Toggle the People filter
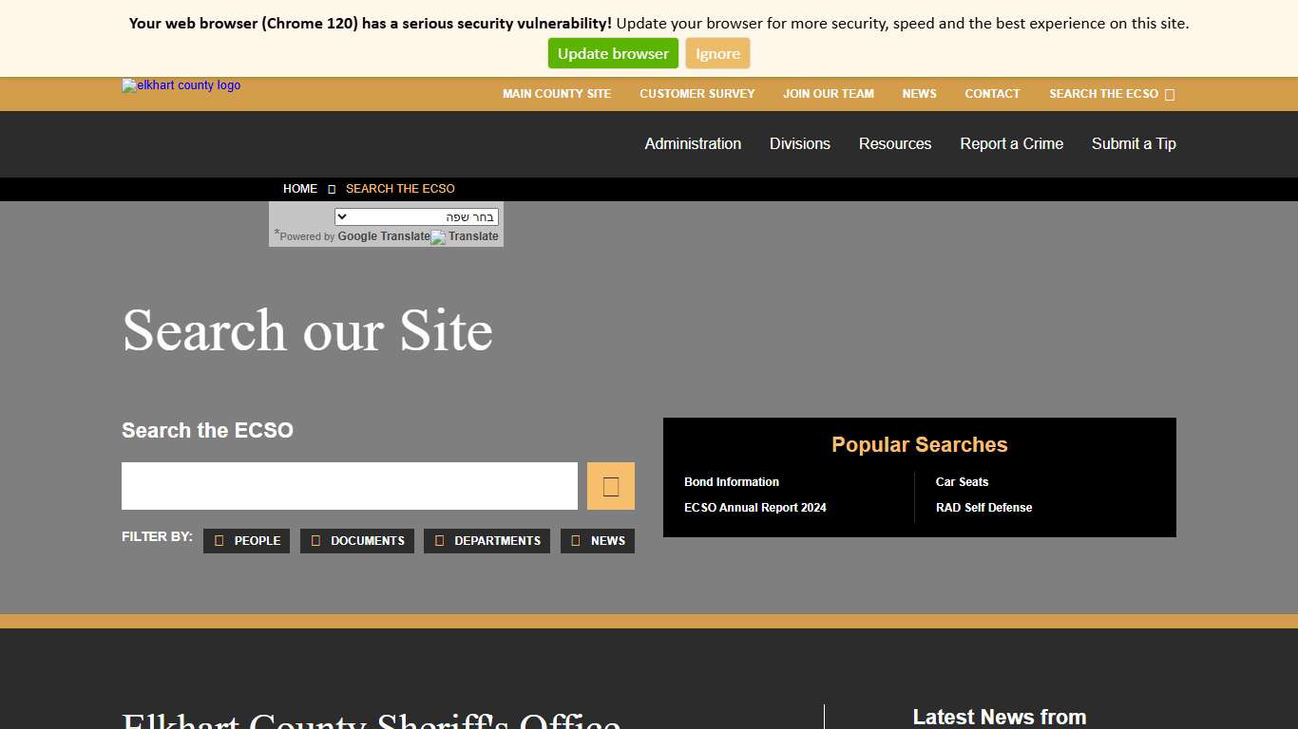The width and height of the screenshot is (1298, 729). [x=246, y=541]
